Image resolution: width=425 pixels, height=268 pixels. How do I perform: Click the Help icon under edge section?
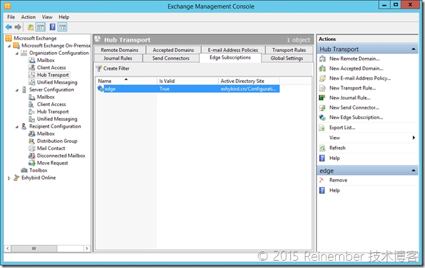[x=322, y=190]
